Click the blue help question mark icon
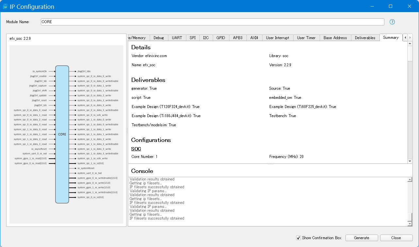Viewport: 419px width, 247px height. pyautogui.click(x=392, y=22)
